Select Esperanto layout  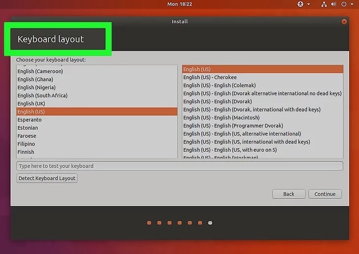(97, 120)
